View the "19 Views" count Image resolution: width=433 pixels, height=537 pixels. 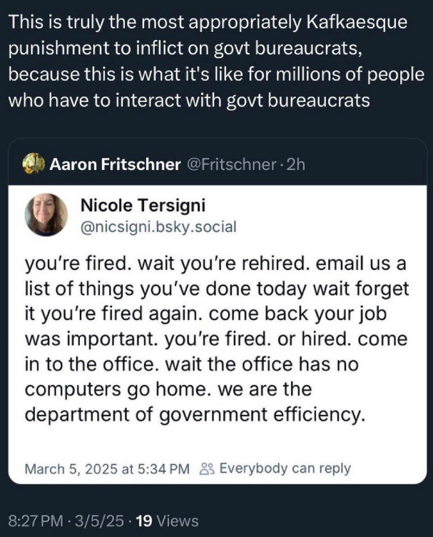pos(167,521)
